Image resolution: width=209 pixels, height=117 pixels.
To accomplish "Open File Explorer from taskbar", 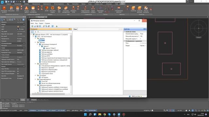I will click(x=100, y=114).
